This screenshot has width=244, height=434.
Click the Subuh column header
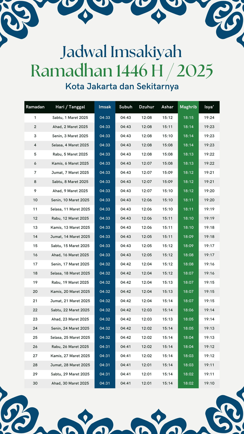pos(126,107)
